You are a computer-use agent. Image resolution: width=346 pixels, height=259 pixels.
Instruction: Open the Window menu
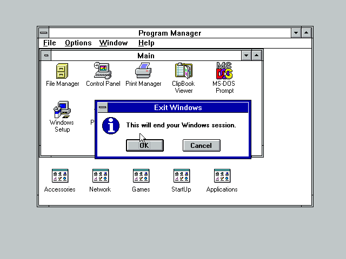pos(114,43)
